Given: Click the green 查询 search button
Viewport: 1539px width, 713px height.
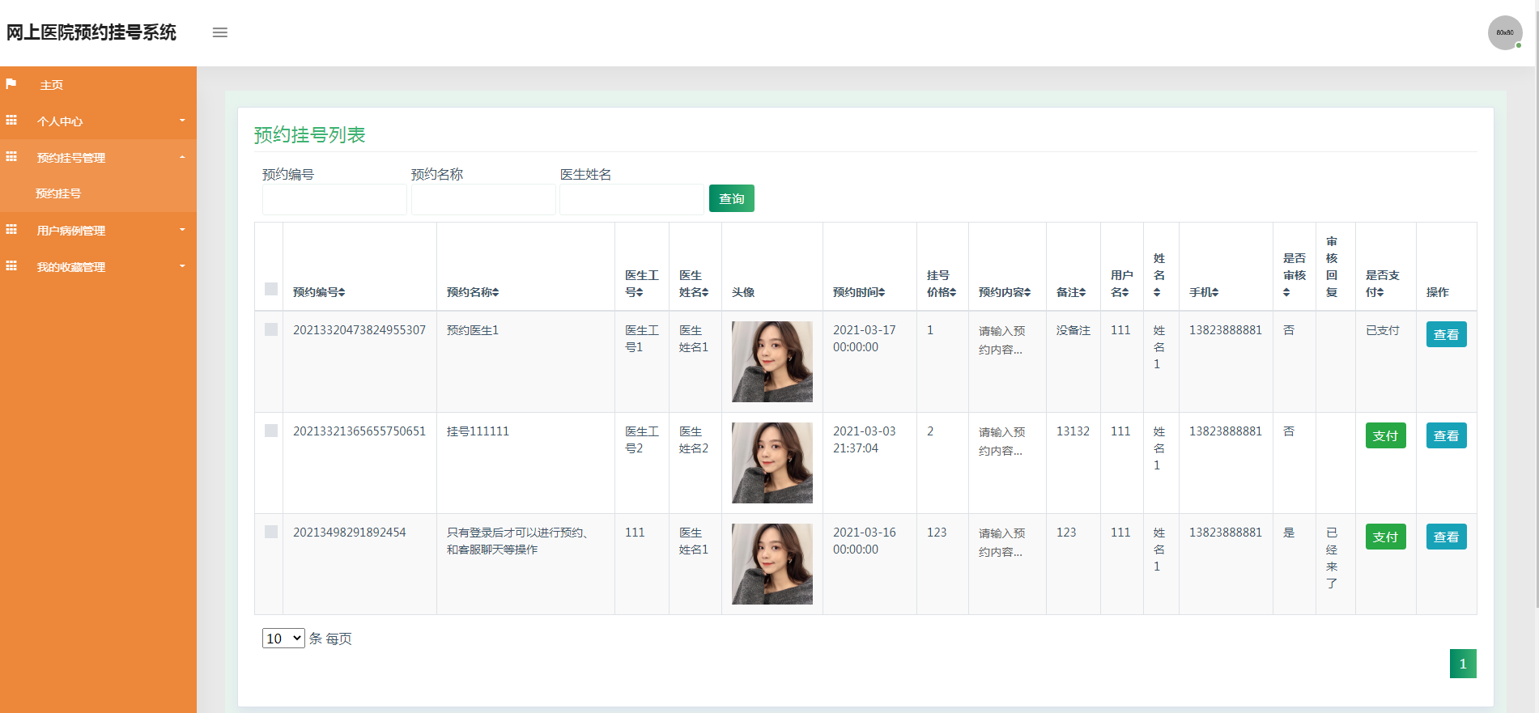Looking at the screenshot, I should [732, 198].
